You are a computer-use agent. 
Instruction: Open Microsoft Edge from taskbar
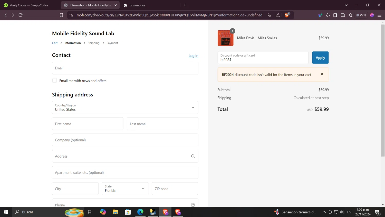click(140, 212)
